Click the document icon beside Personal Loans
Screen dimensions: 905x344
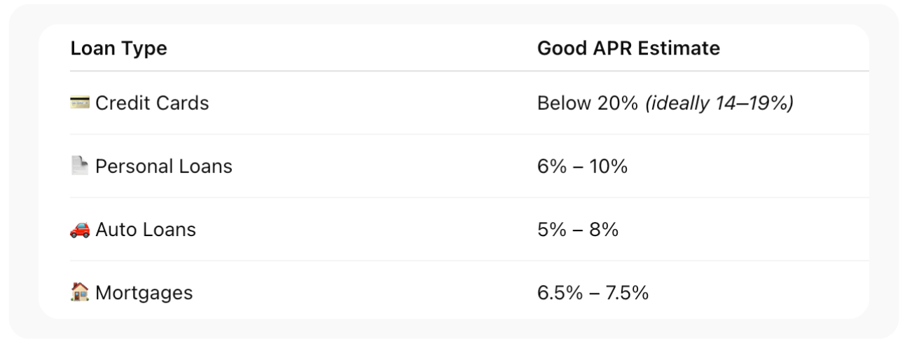[80, 167]
